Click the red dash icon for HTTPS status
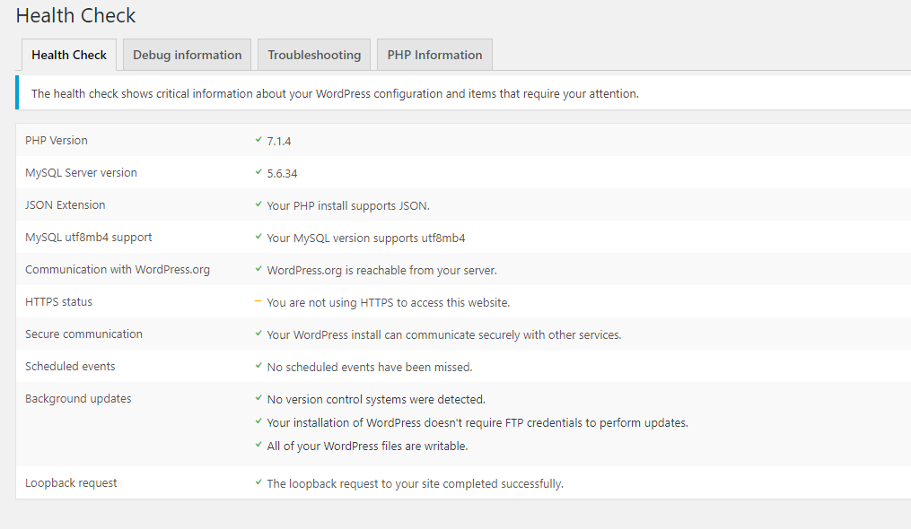The height and width of the screenshot is (529, 911). click(258, 302)
